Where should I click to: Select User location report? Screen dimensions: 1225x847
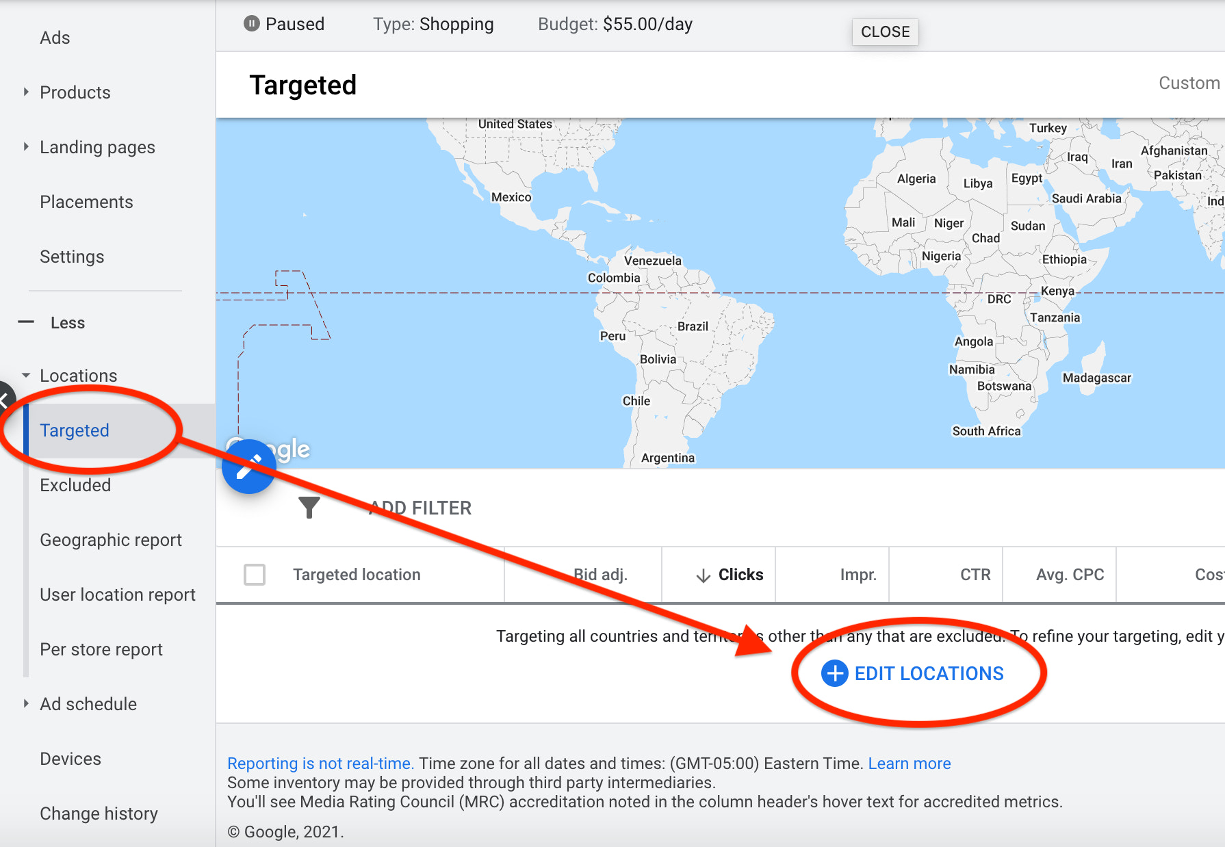tap(118, 595)
